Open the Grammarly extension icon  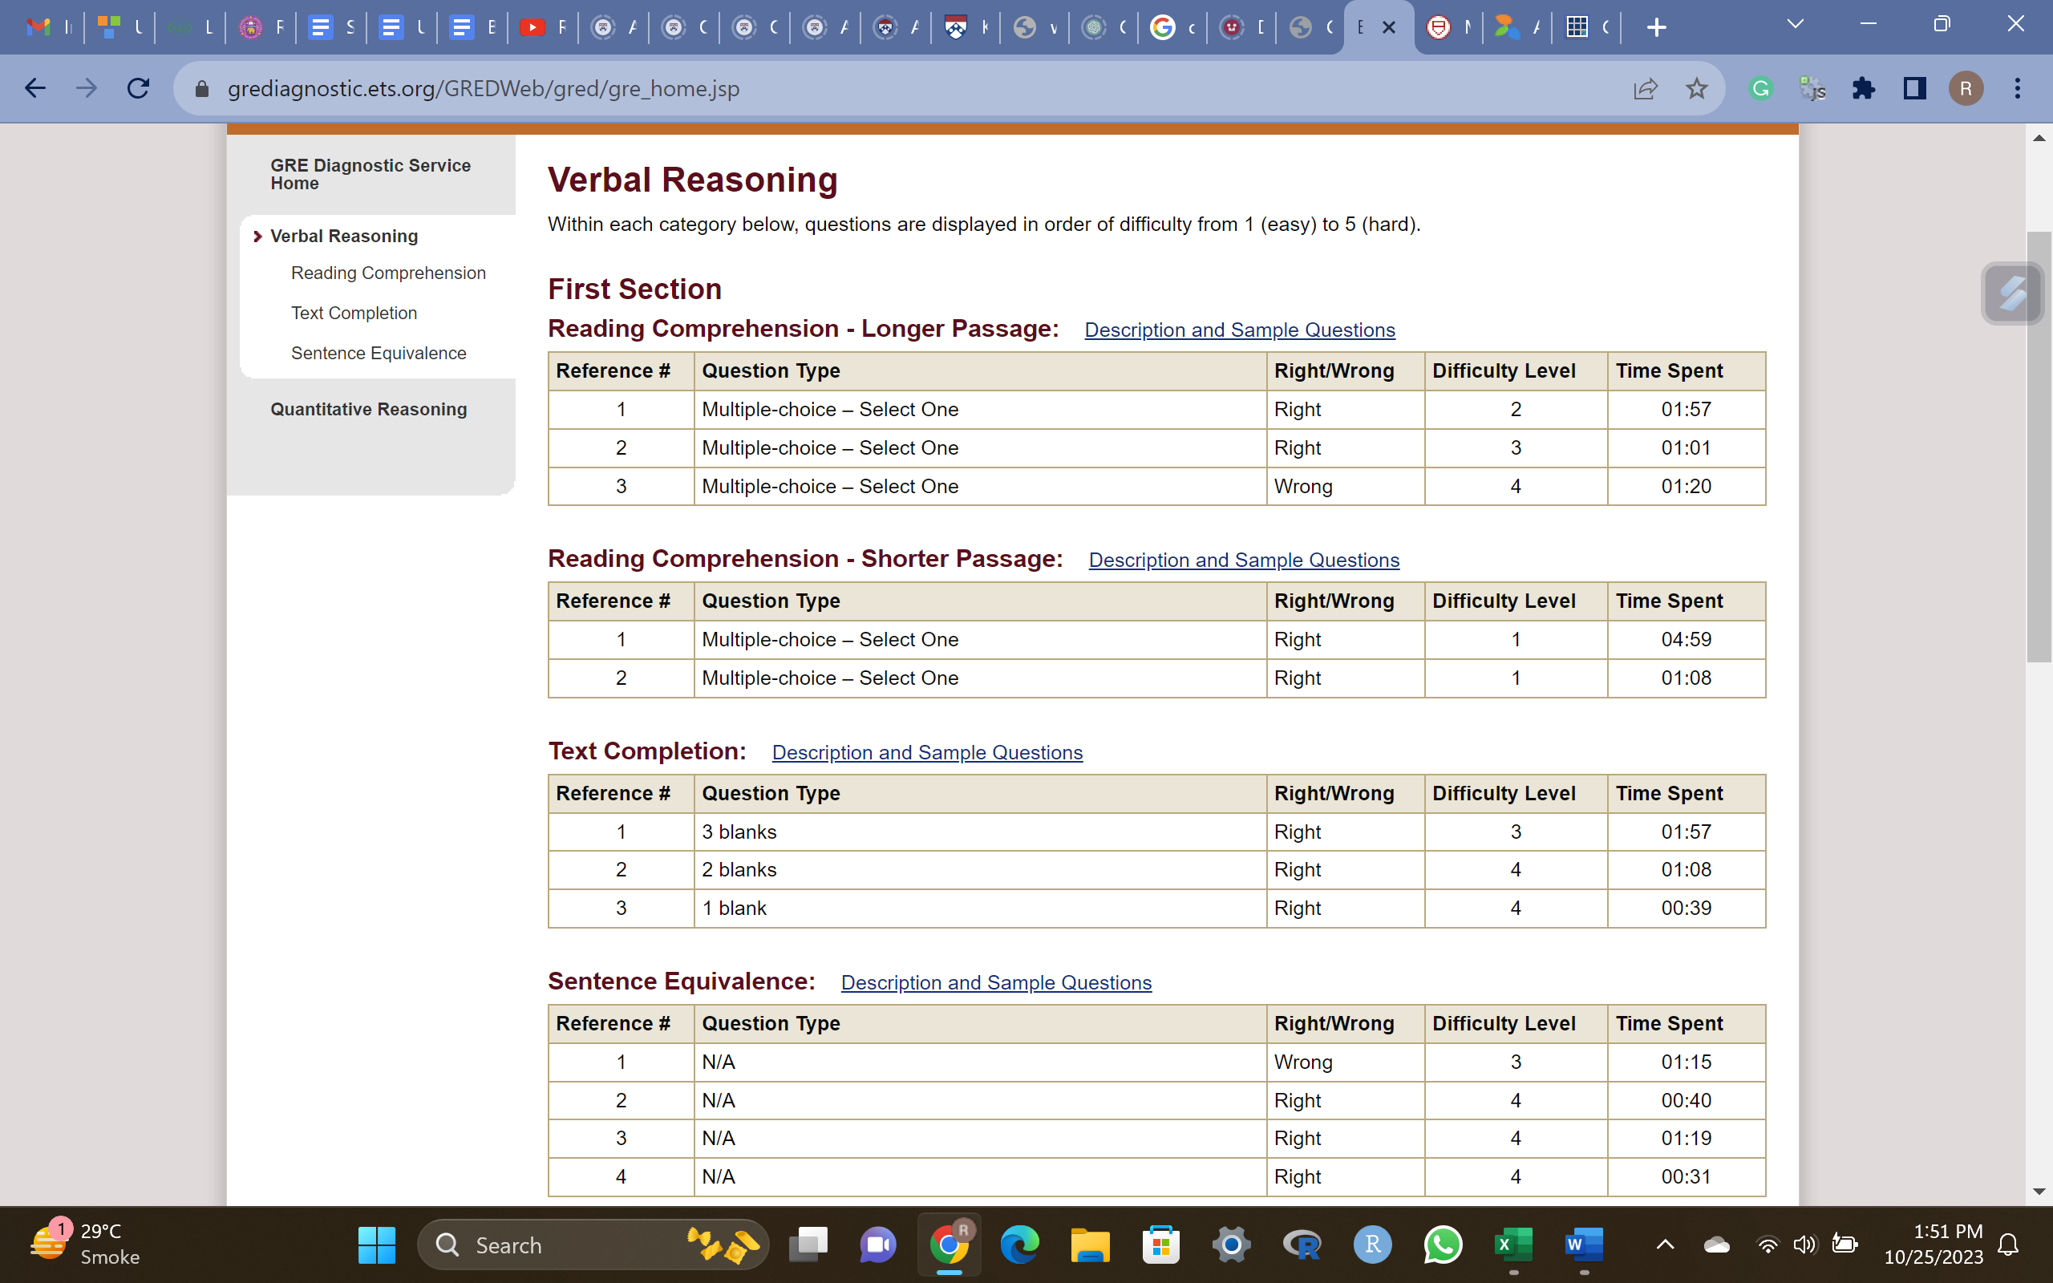click(1761, 88)
